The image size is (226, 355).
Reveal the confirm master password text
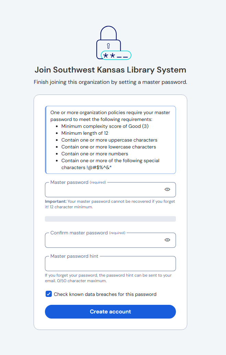[x=167, y=240]
